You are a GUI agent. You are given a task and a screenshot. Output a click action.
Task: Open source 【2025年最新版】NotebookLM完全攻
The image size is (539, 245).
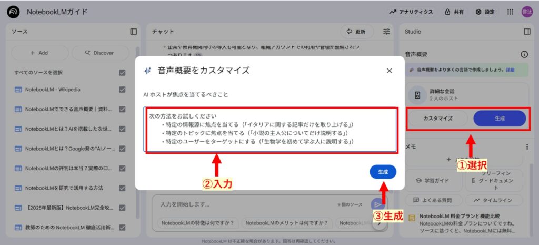point(70,208)
